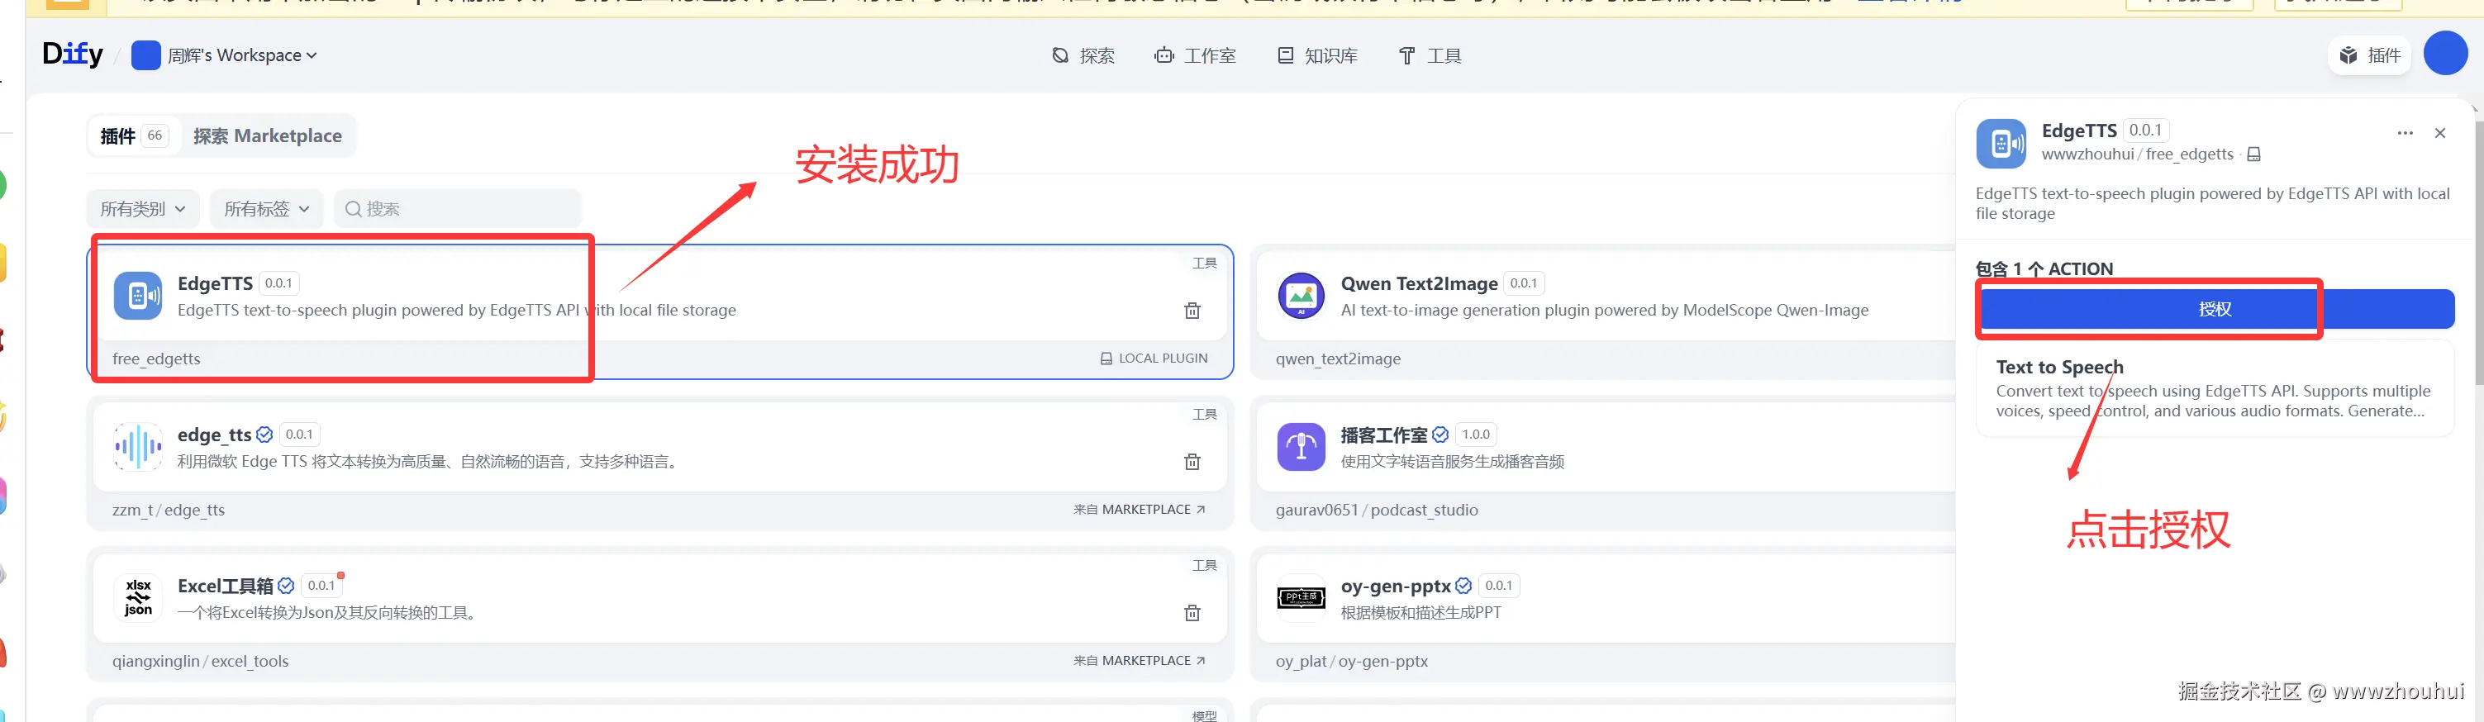Open the 工具 nav item
2484x722 pixels.
(x=1430, y=56)
